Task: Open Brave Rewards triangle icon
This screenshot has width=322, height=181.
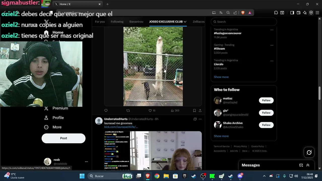Action: click(x=250, y=13)
